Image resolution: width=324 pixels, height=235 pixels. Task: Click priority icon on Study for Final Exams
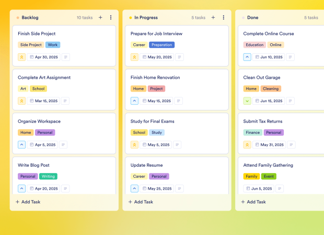coord(134,145)
